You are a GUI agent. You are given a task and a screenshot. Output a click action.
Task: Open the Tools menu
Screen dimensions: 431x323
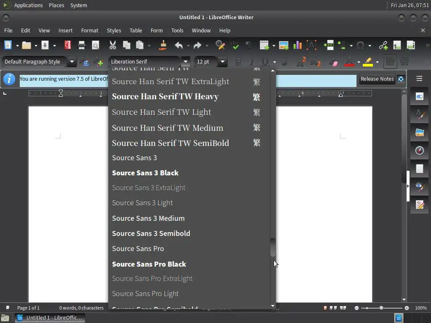click(177, 30)
